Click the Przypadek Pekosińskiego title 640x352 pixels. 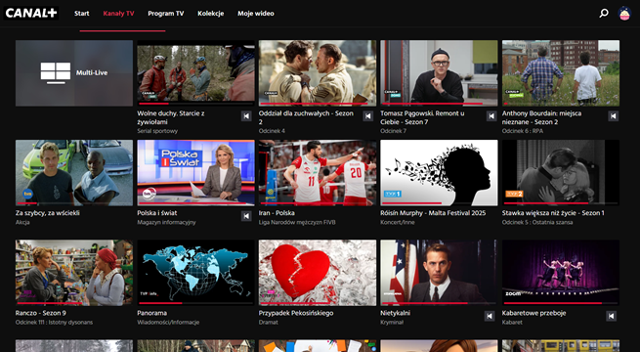pyautogui.click(x=296, y=313)
